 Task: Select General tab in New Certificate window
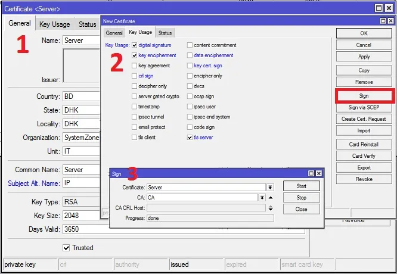point(114,33)
